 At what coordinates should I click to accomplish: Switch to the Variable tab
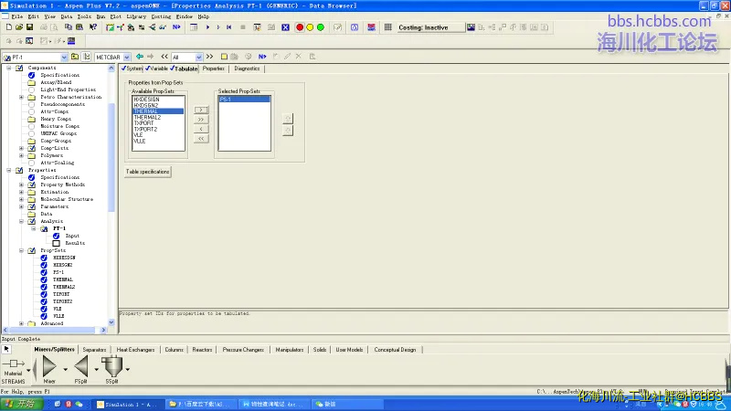tap(156, 68)
